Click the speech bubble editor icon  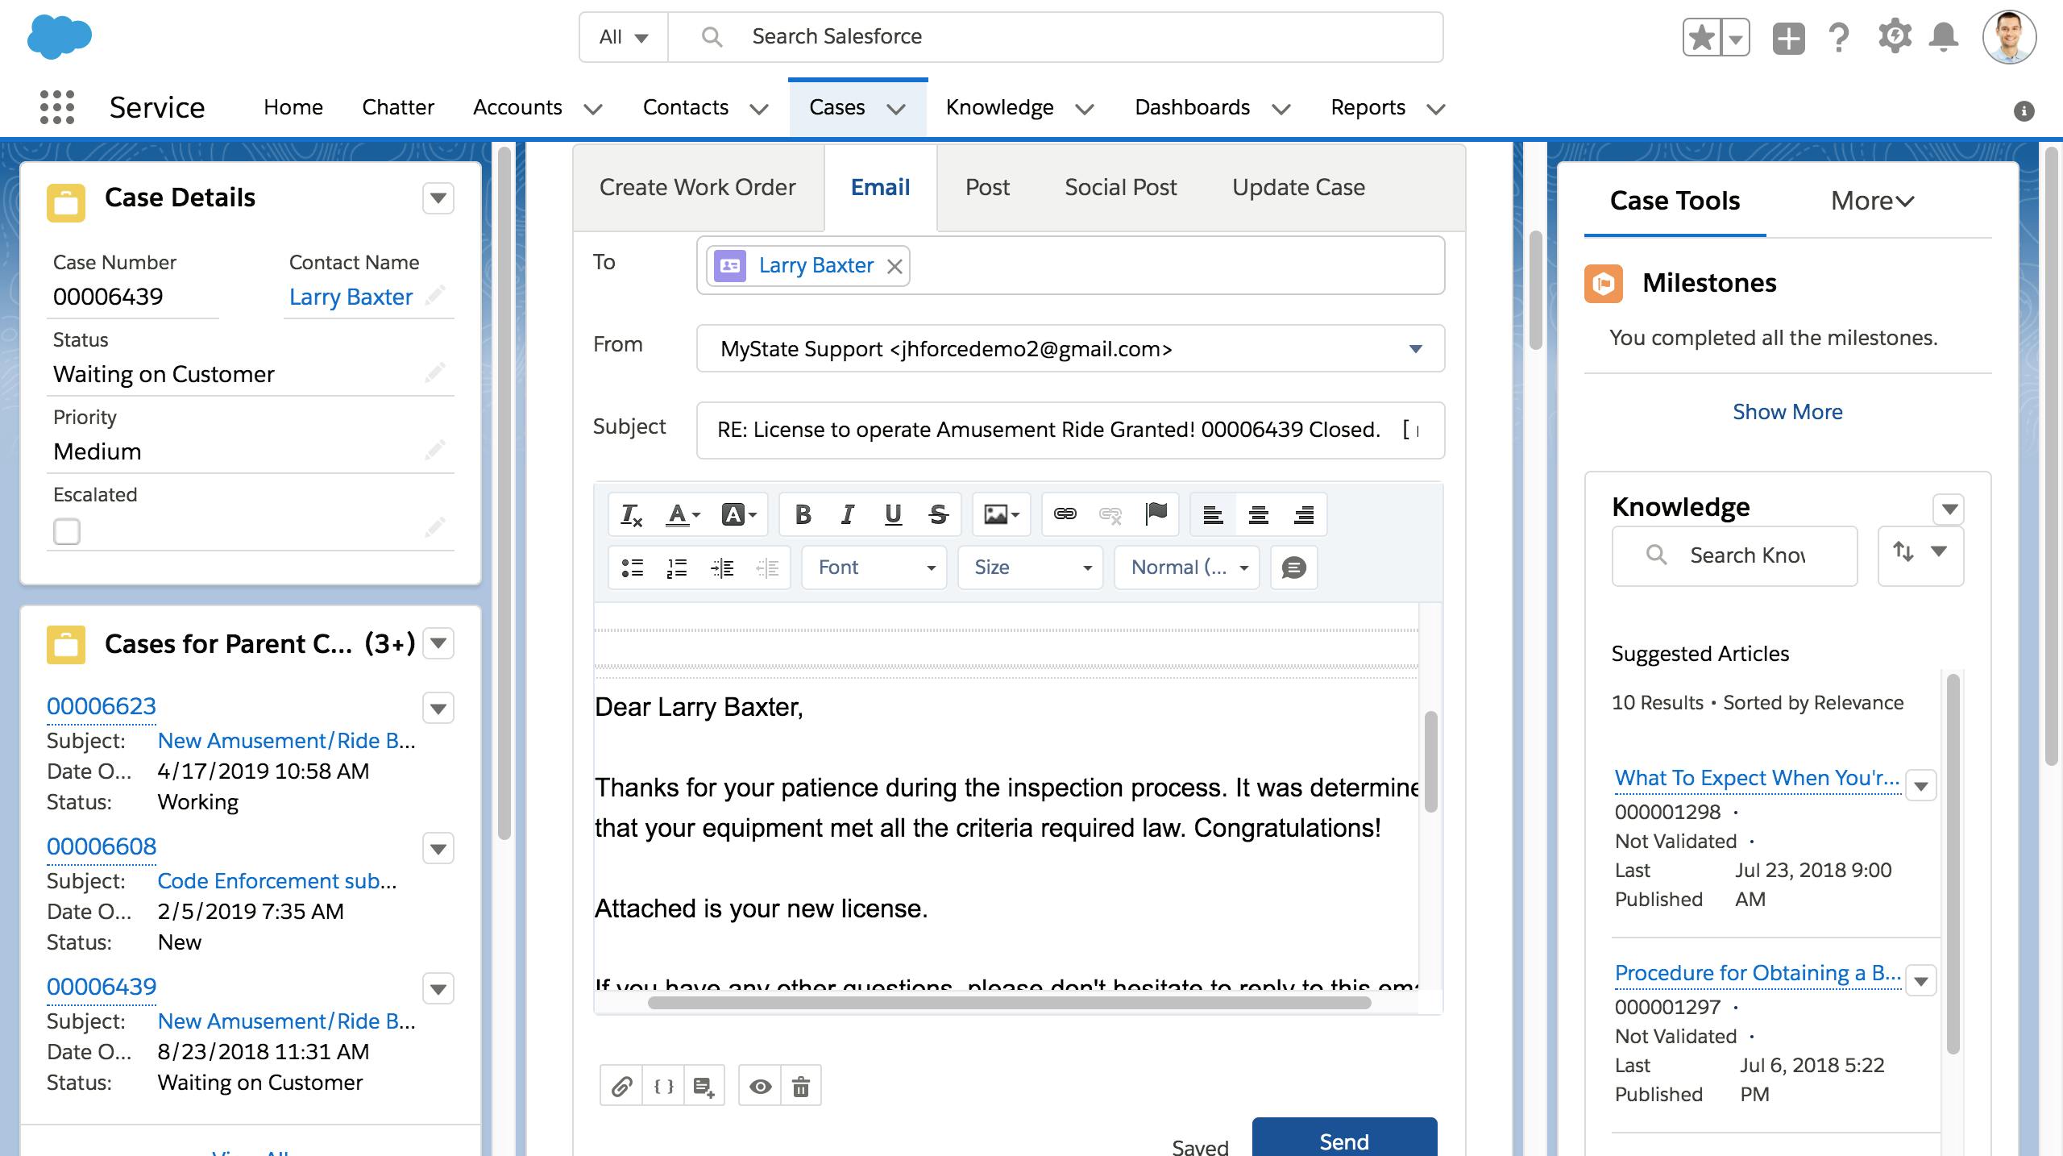(1293, 568)
